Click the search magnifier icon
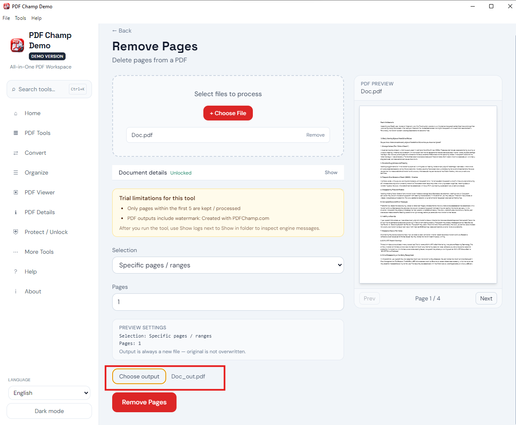The height and width of the screenshot is (425, 516). (x=14, y=90)
